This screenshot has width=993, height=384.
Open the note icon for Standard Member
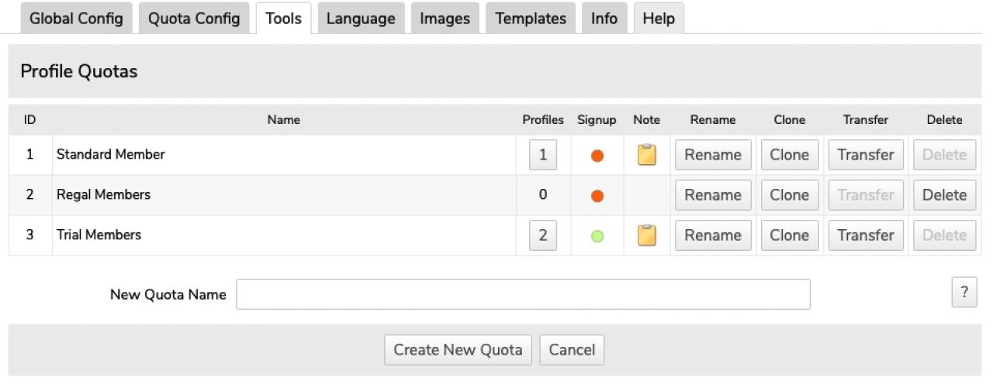click(646, 155)
